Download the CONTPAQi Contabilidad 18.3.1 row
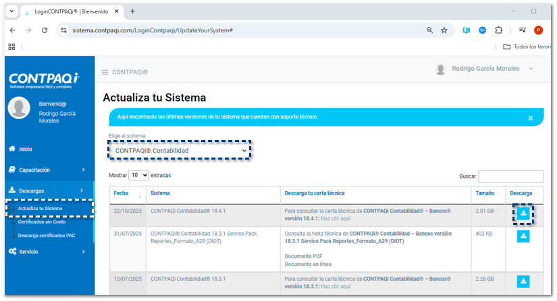 click(523, 281)
